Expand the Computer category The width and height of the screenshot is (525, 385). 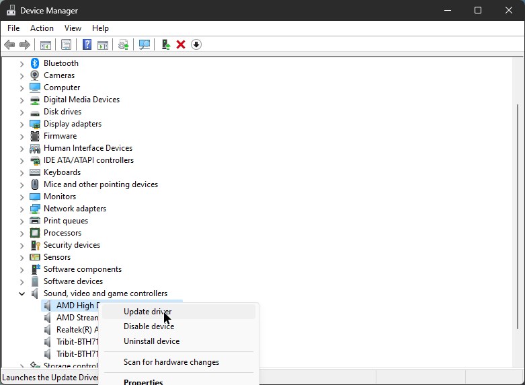point(22,88)
